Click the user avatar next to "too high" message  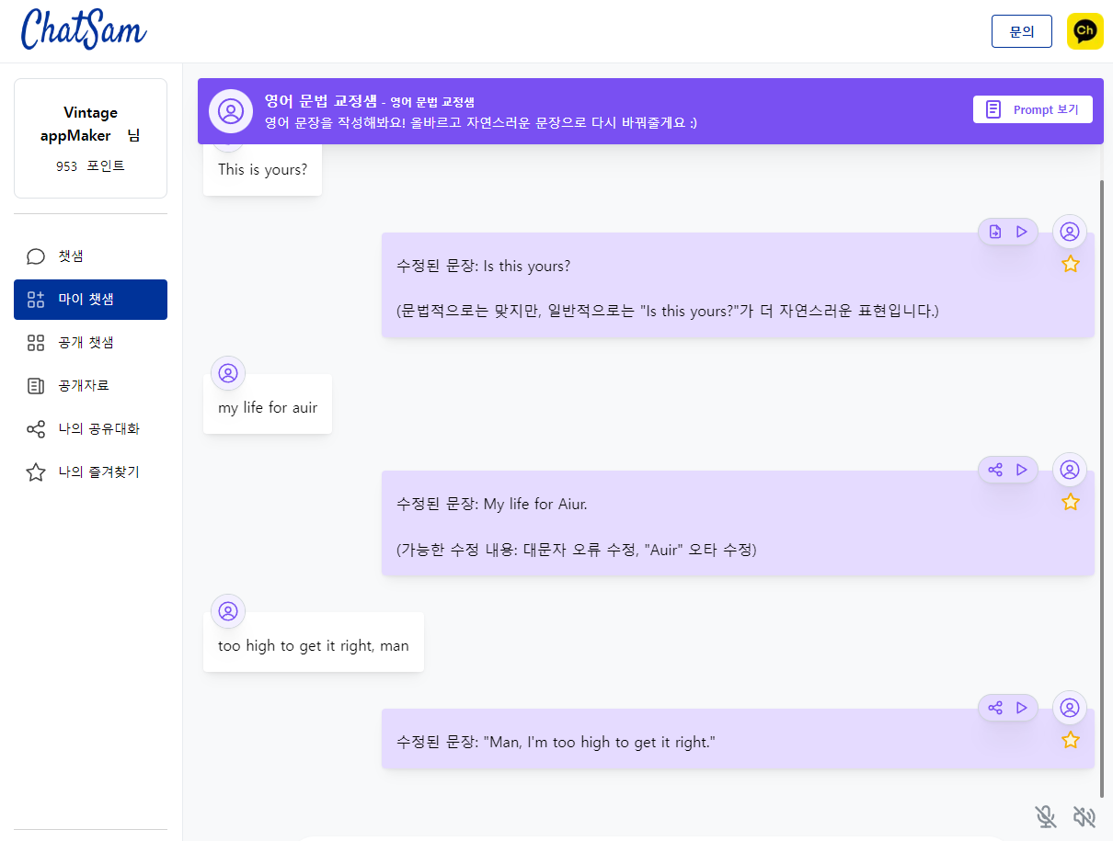[227, 610]
